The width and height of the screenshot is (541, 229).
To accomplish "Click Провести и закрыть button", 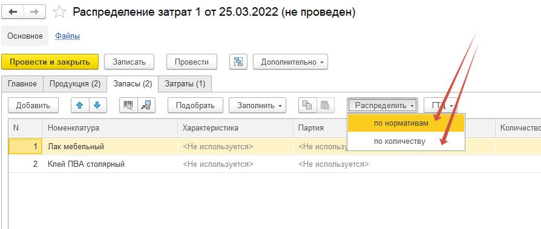I will 50,62.
